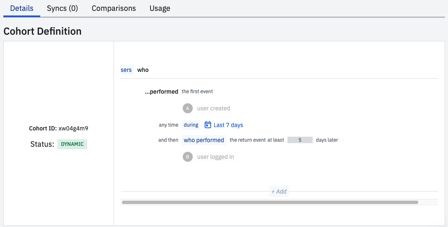Click the + Add condition button
Viewport: 448px width, 227px height.
279,191
